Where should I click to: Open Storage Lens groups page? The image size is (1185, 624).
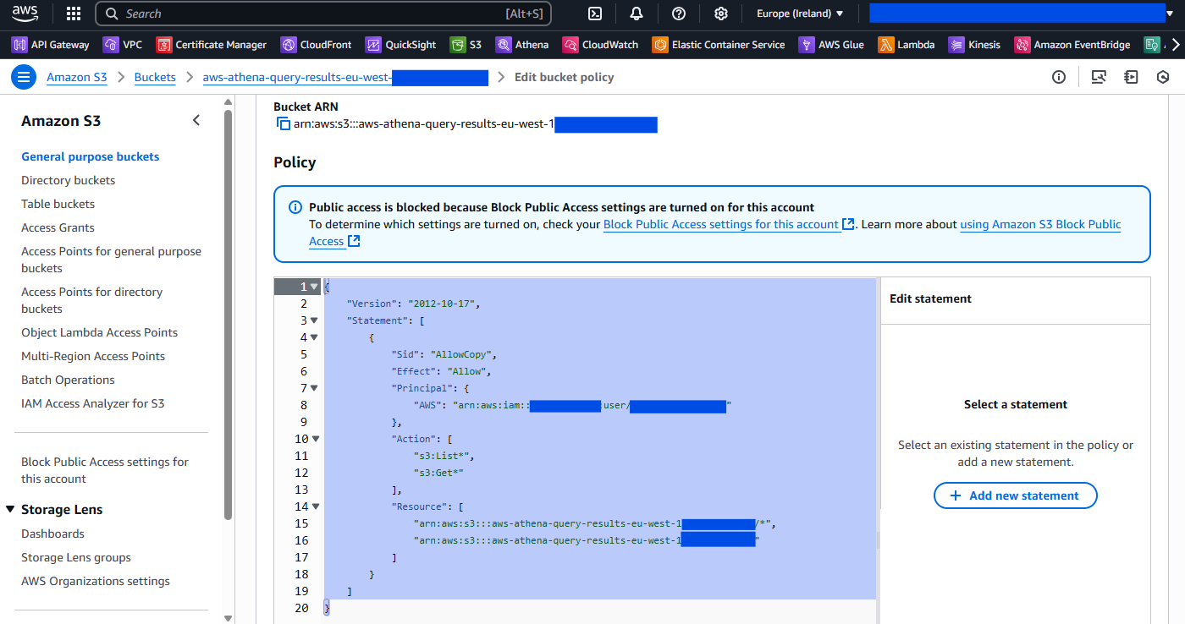pos(76,557)
